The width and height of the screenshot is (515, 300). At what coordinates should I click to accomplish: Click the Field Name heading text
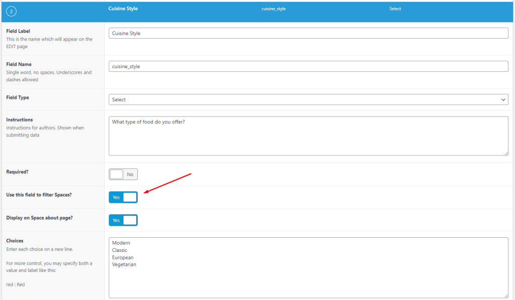pos(19,64)
